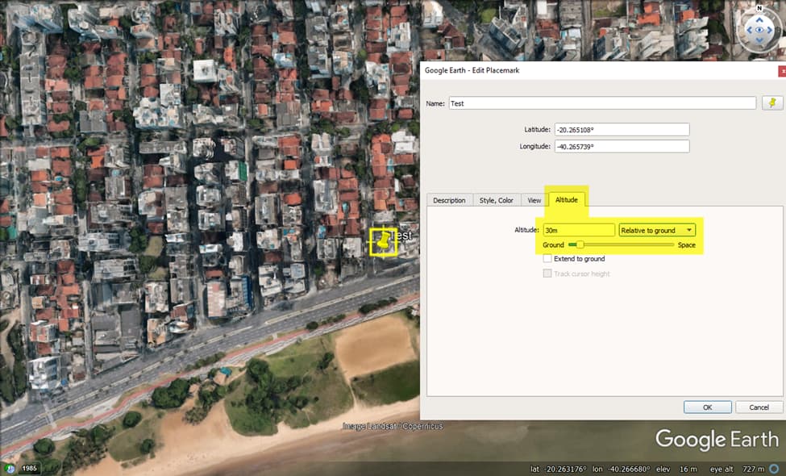The width and height of the screenshot is (786, 476).
Task: Click the Image Landsat / Copernicus attribution text
Action: coord(393,426)
